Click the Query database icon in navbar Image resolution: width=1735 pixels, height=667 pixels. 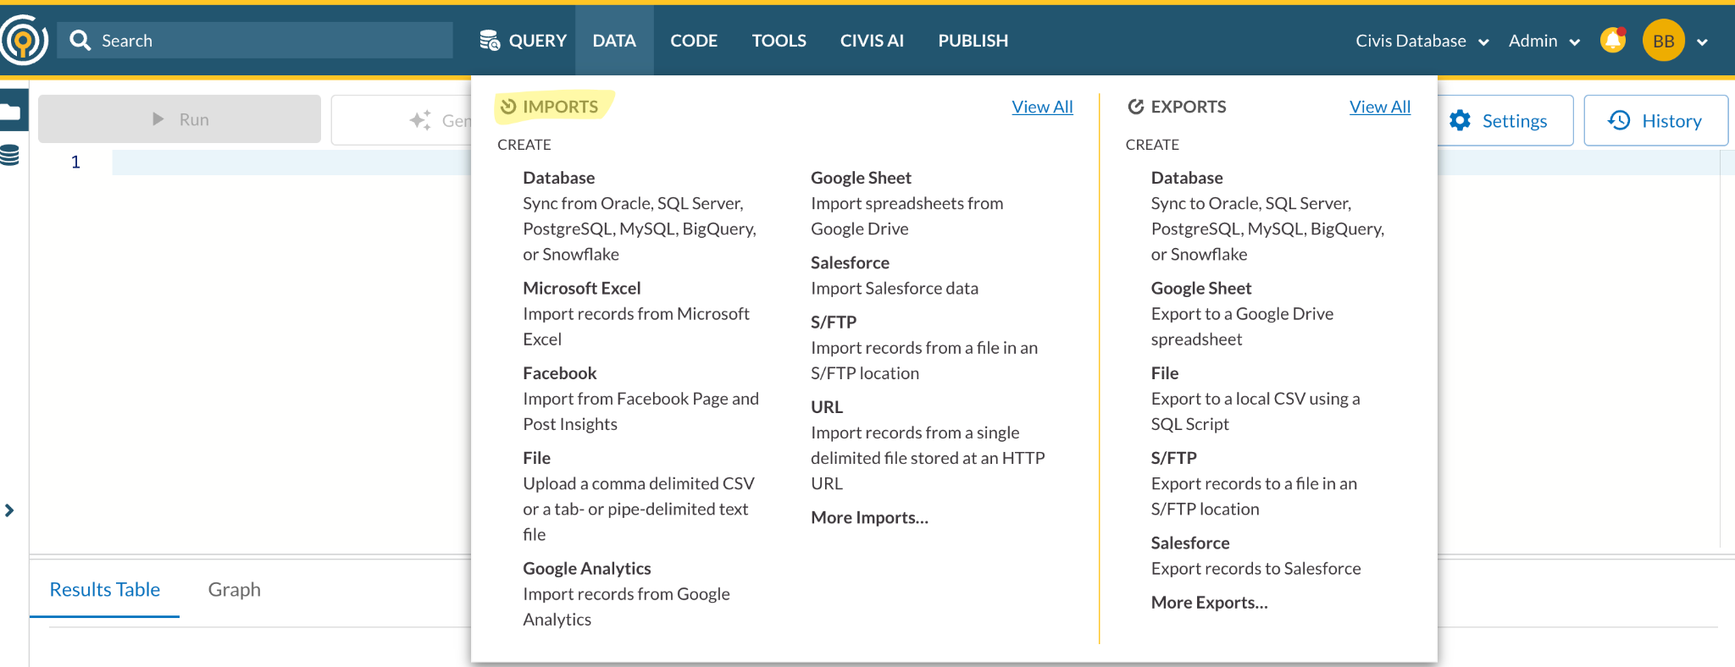pyautogui.click(x=490, y=41)
